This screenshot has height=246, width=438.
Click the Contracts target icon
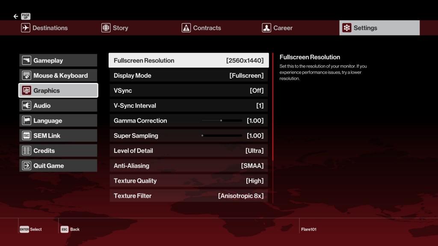tap(186, 28)
